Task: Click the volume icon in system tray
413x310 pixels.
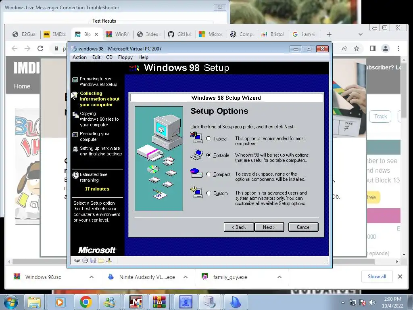Action: coord(372,302)
